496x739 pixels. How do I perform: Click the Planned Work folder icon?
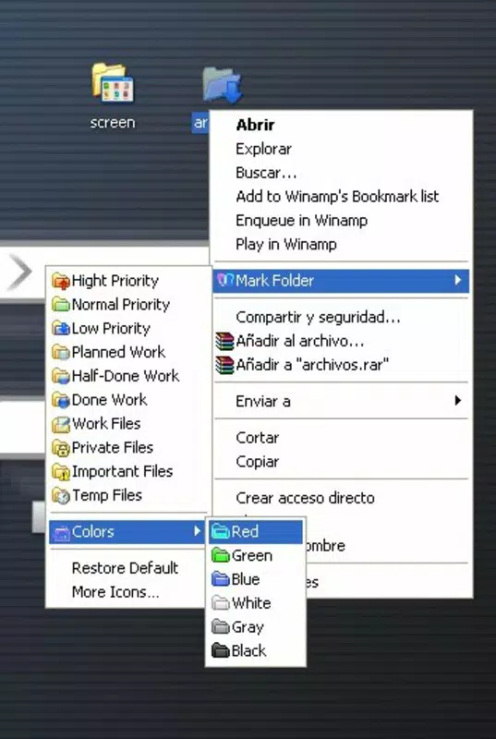click(61, 352)
